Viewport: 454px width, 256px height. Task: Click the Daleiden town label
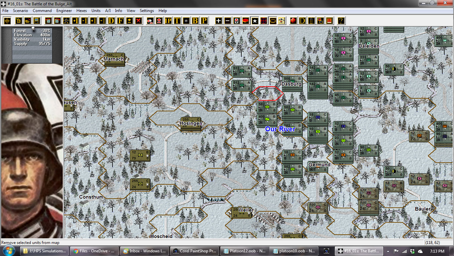click(x=369, y=46)
